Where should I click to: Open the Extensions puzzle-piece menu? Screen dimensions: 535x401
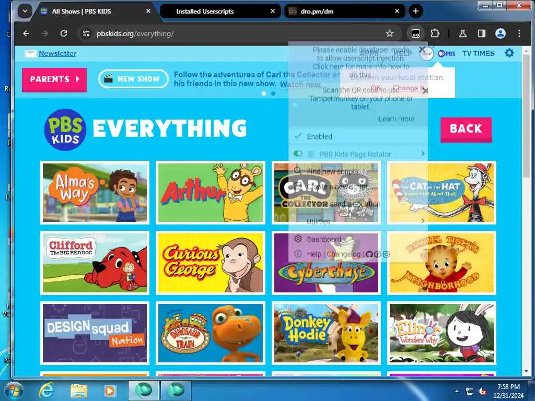(435, 33)
